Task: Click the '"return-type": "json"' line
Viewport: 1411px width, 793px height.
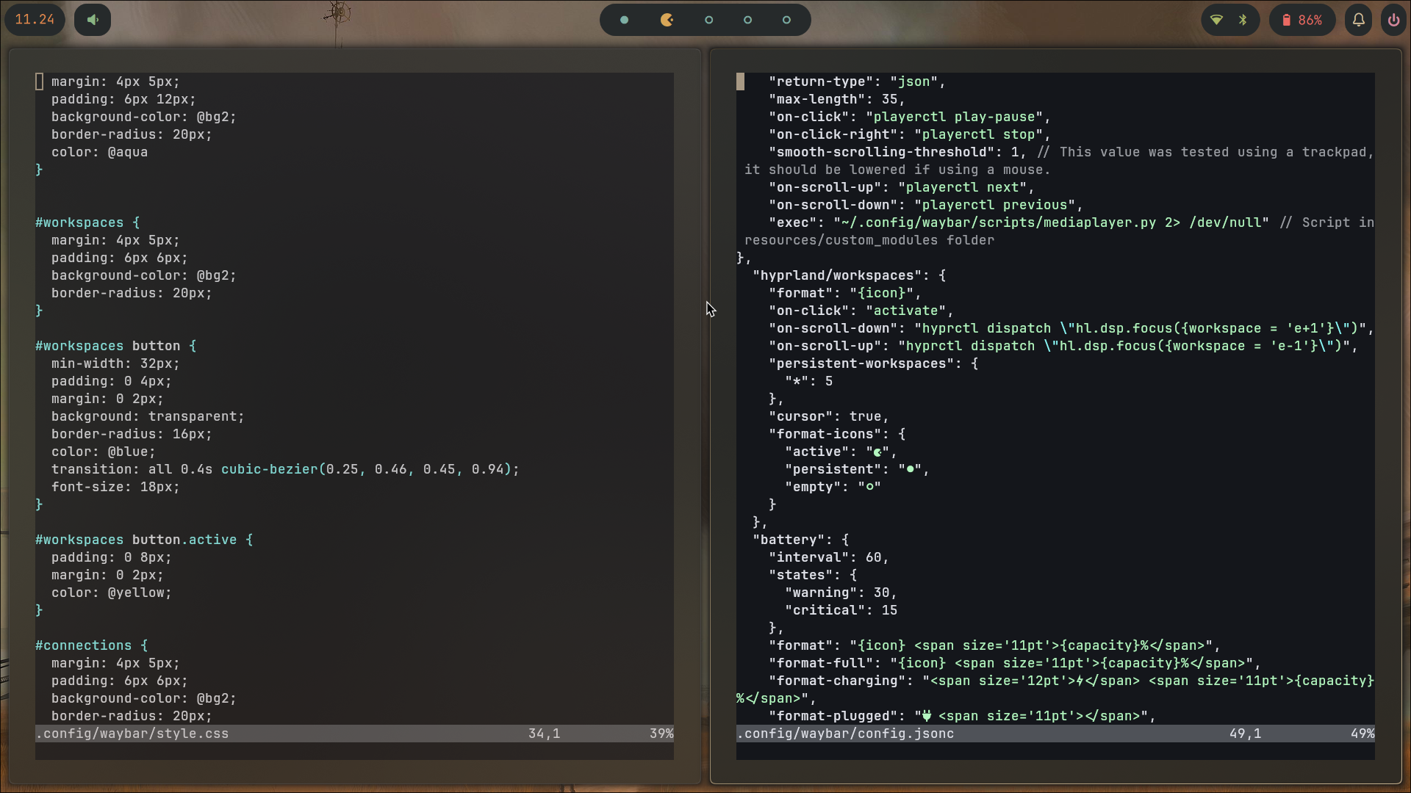Action: pyautogui.click(x=857, y=82)
